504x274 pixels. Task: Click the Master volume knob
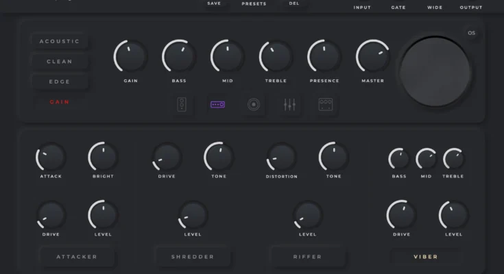pyautogui.click(x=373, y=56)
